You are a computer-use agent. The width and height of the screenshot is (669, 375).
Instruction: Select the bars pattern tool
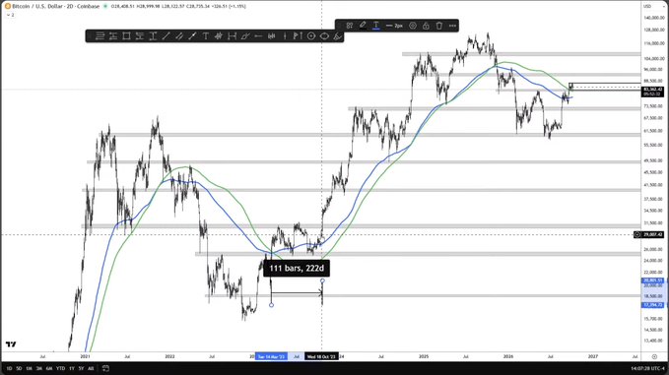click(x=271, y=36)
